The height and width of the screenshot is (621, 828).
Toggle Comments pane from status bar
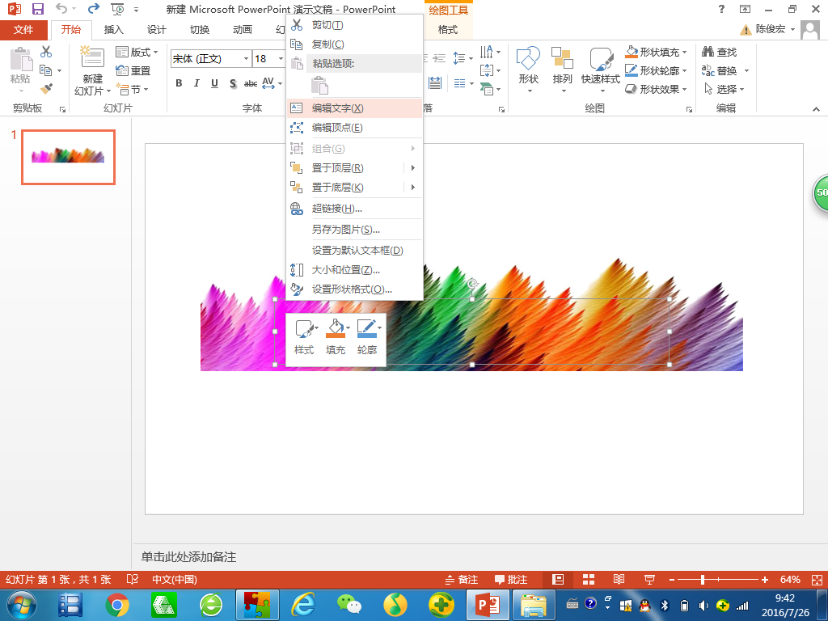click(x=511, y=579)
